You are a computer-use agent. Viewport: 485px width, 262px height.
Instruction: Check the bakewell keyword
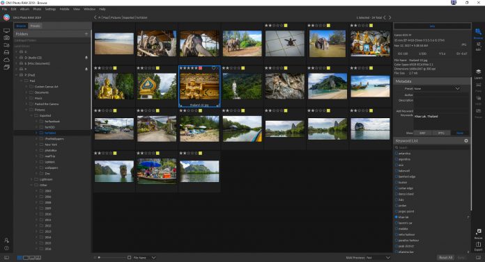[x=397, y=171]
